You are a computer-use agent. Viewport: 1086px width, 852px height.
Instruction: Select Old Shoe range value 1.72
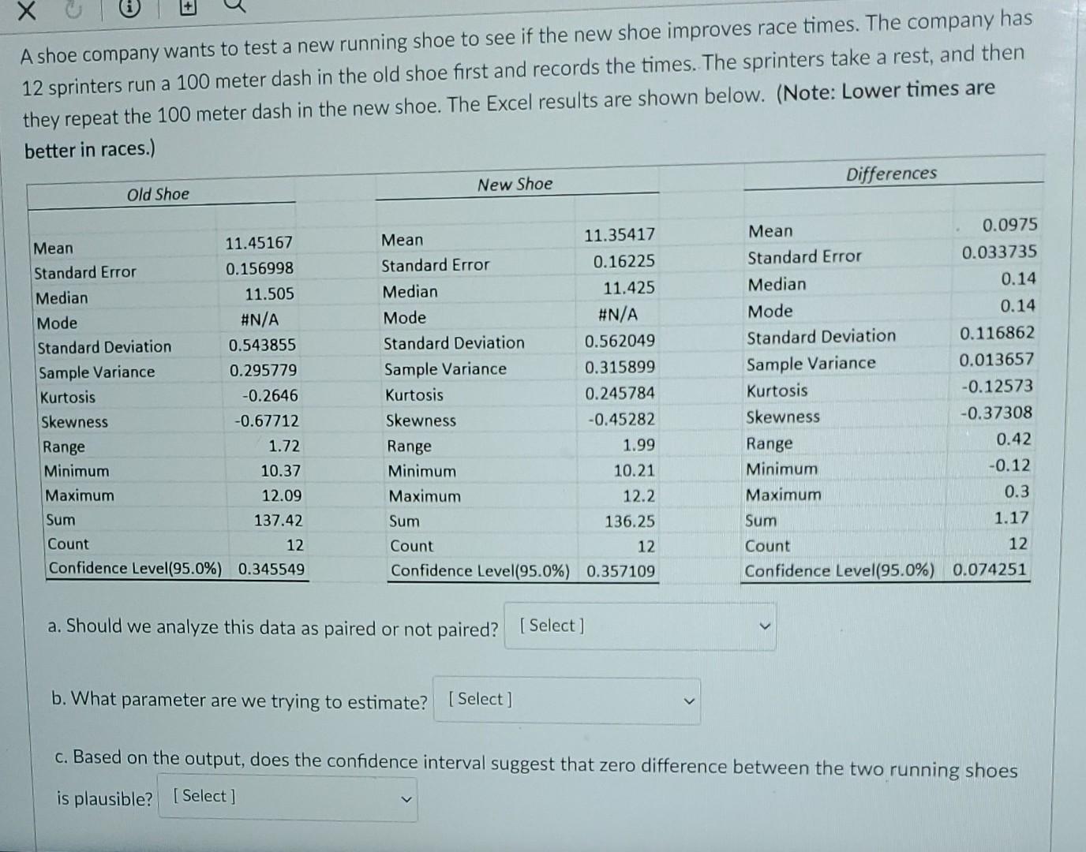284,447
